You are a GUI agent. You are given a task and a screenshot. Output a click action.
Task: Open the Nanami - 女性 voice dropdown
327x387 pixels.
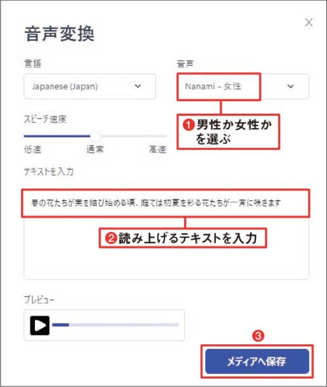point(243,87)
